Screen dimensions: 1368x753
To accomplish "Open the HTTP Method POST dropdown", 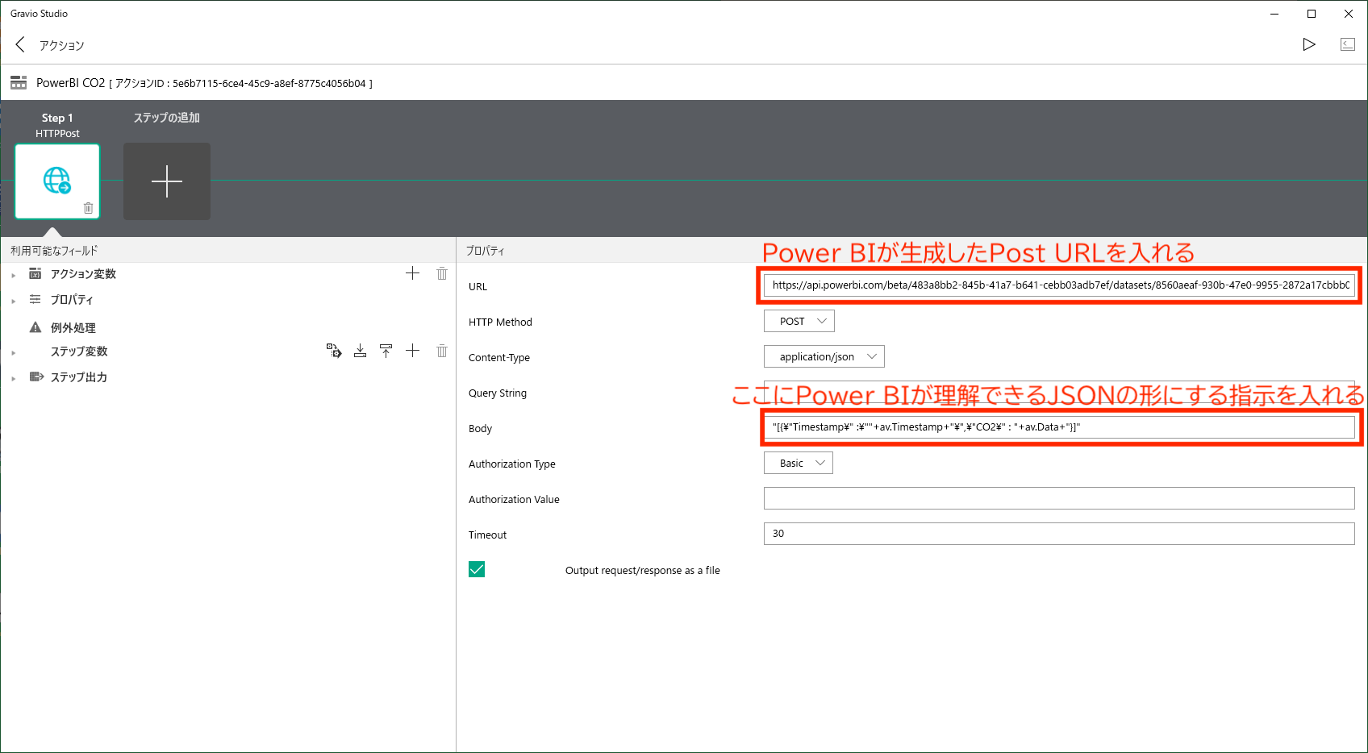I will pyautogui.click(x=799, y=321).
